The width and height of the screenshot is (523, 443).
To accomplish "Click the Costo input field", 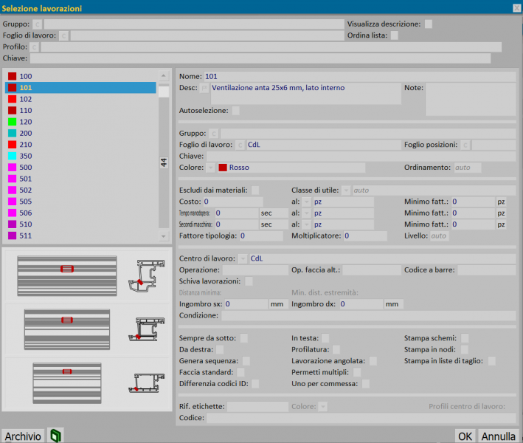I will pos(232,202).
